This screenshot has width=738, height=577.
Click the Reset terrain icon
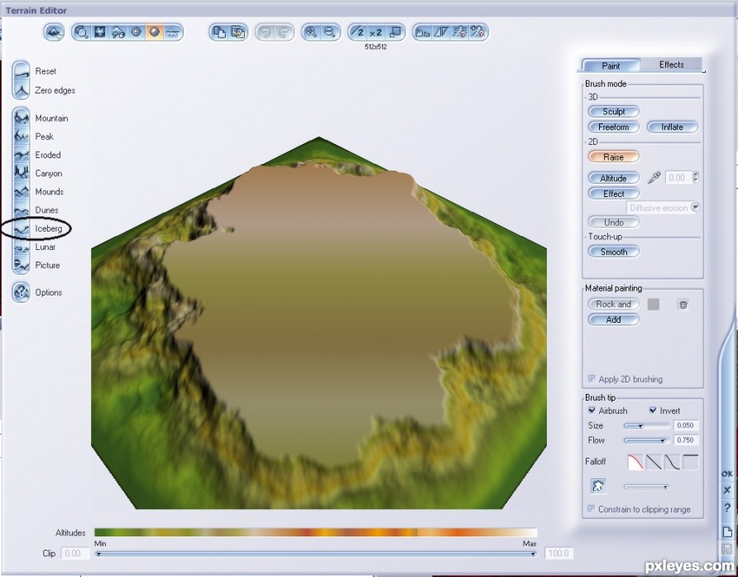click(22, 71)
